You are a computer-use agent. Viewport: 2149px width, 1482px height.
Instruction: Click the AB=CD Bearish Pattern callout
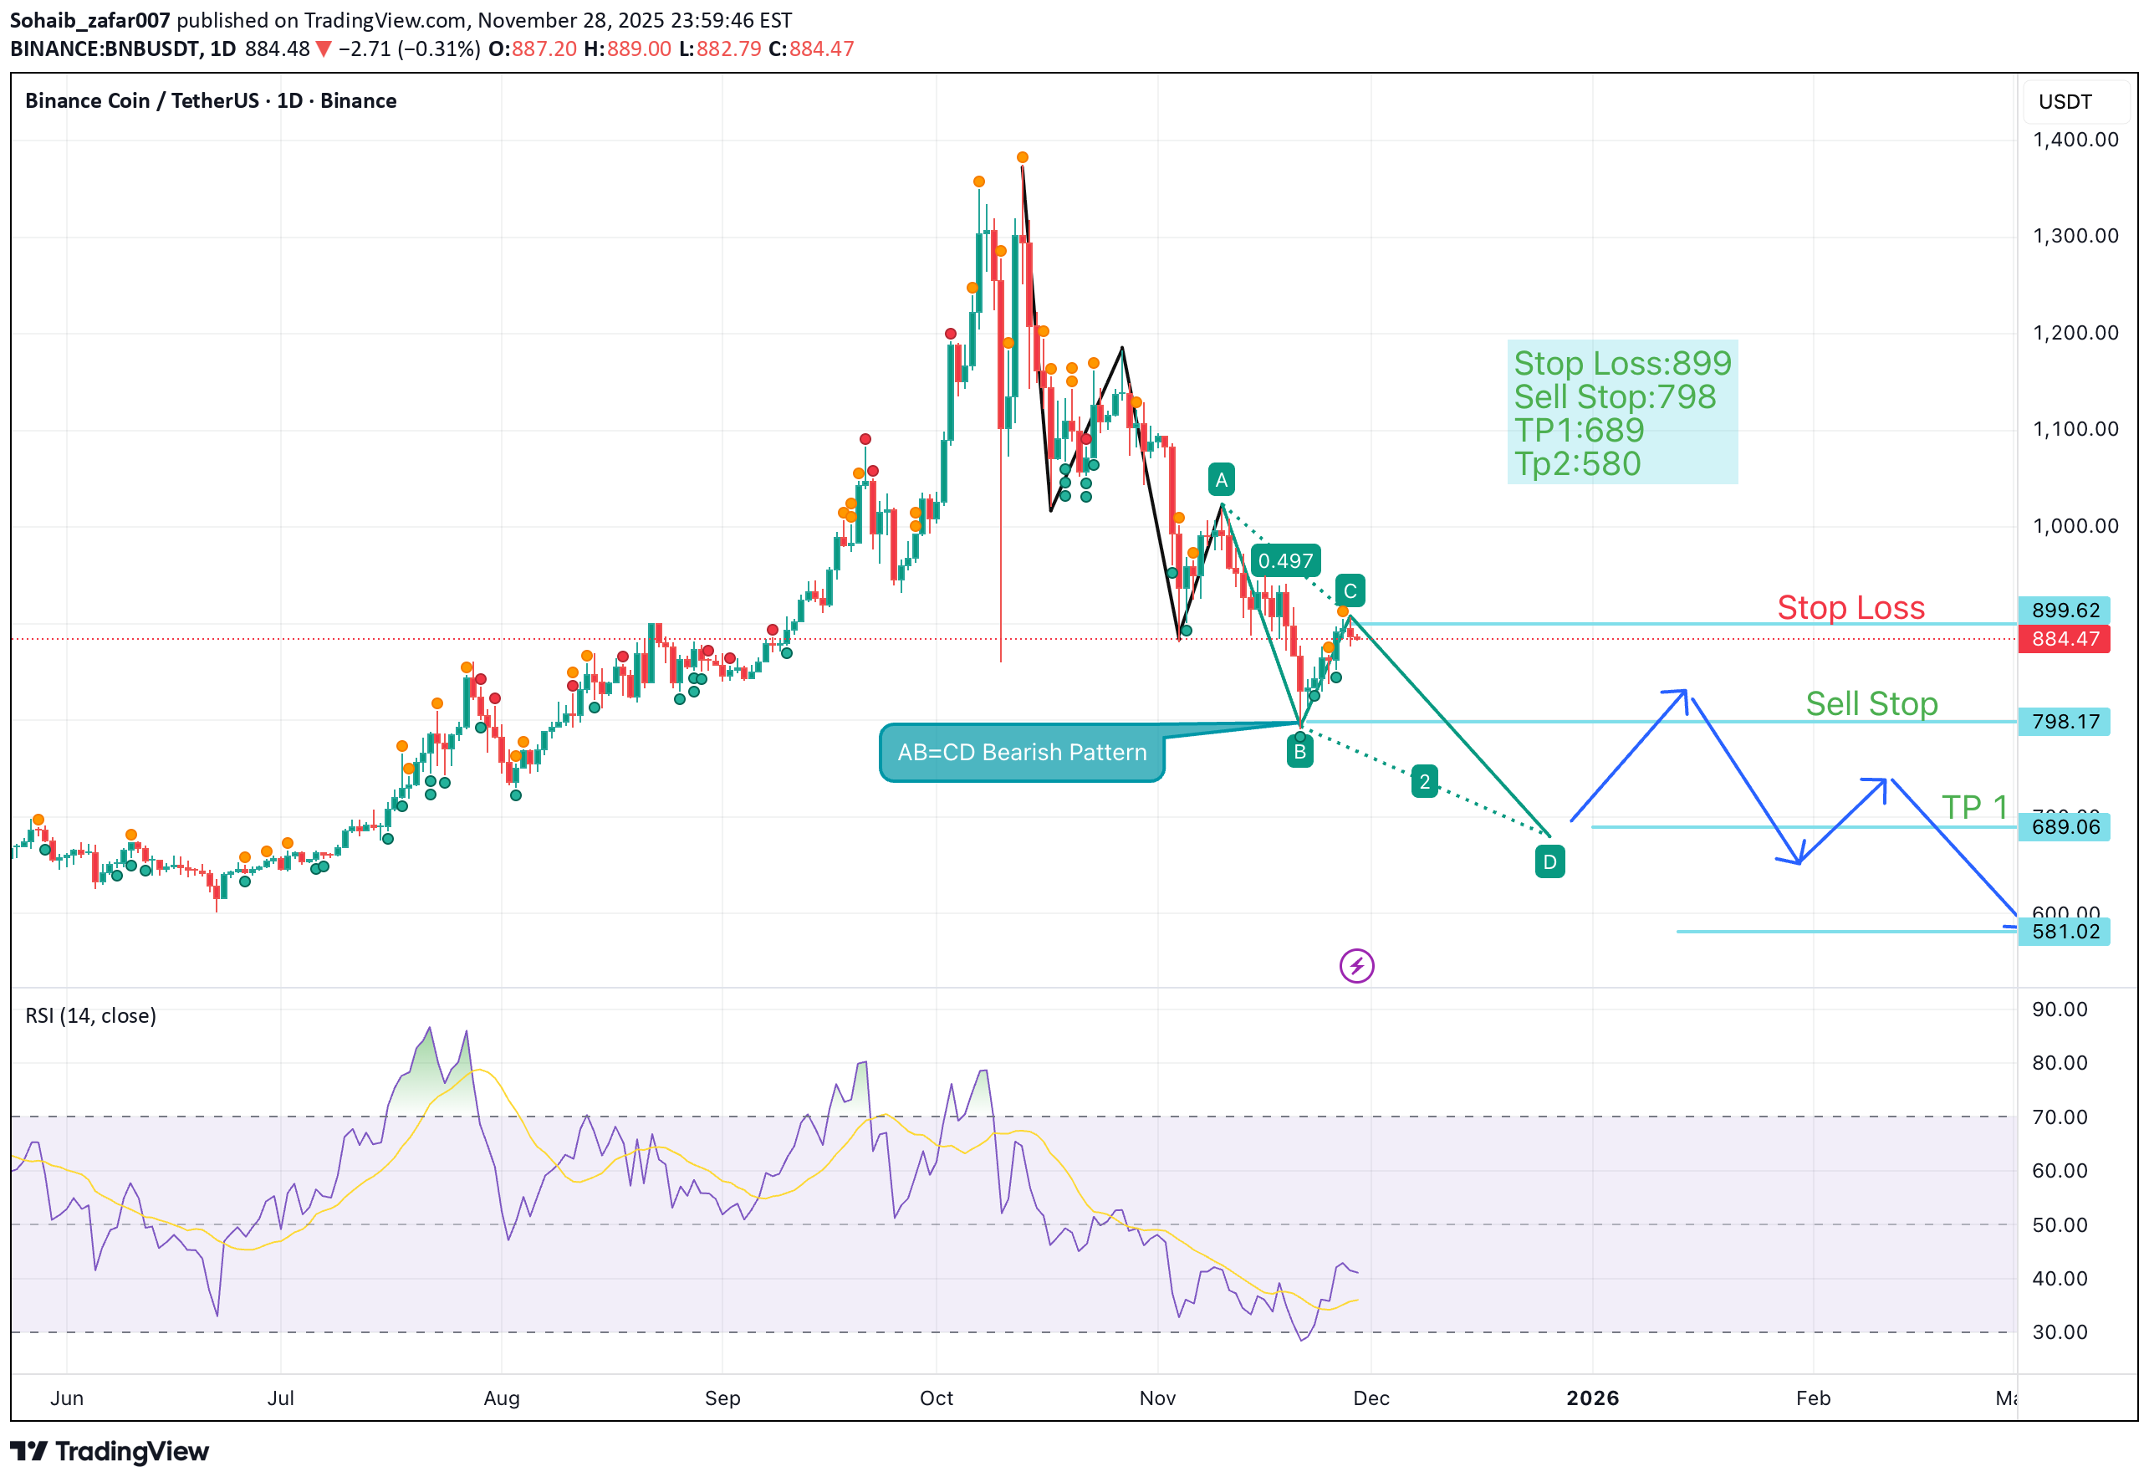(x=1021, y=752)
